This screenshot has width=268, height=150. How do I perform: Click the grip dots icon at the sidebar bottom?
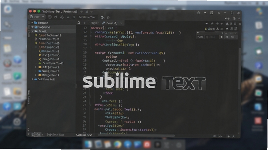tap(28, 129)
